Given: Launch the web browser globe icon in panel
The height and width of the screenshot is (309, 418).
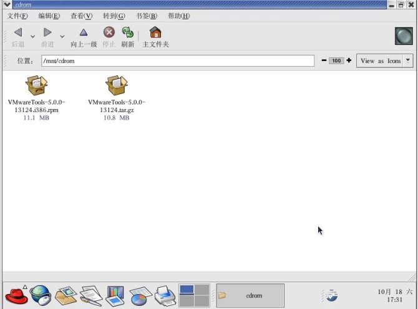Looking at the screenshot, I should point(41,294).
